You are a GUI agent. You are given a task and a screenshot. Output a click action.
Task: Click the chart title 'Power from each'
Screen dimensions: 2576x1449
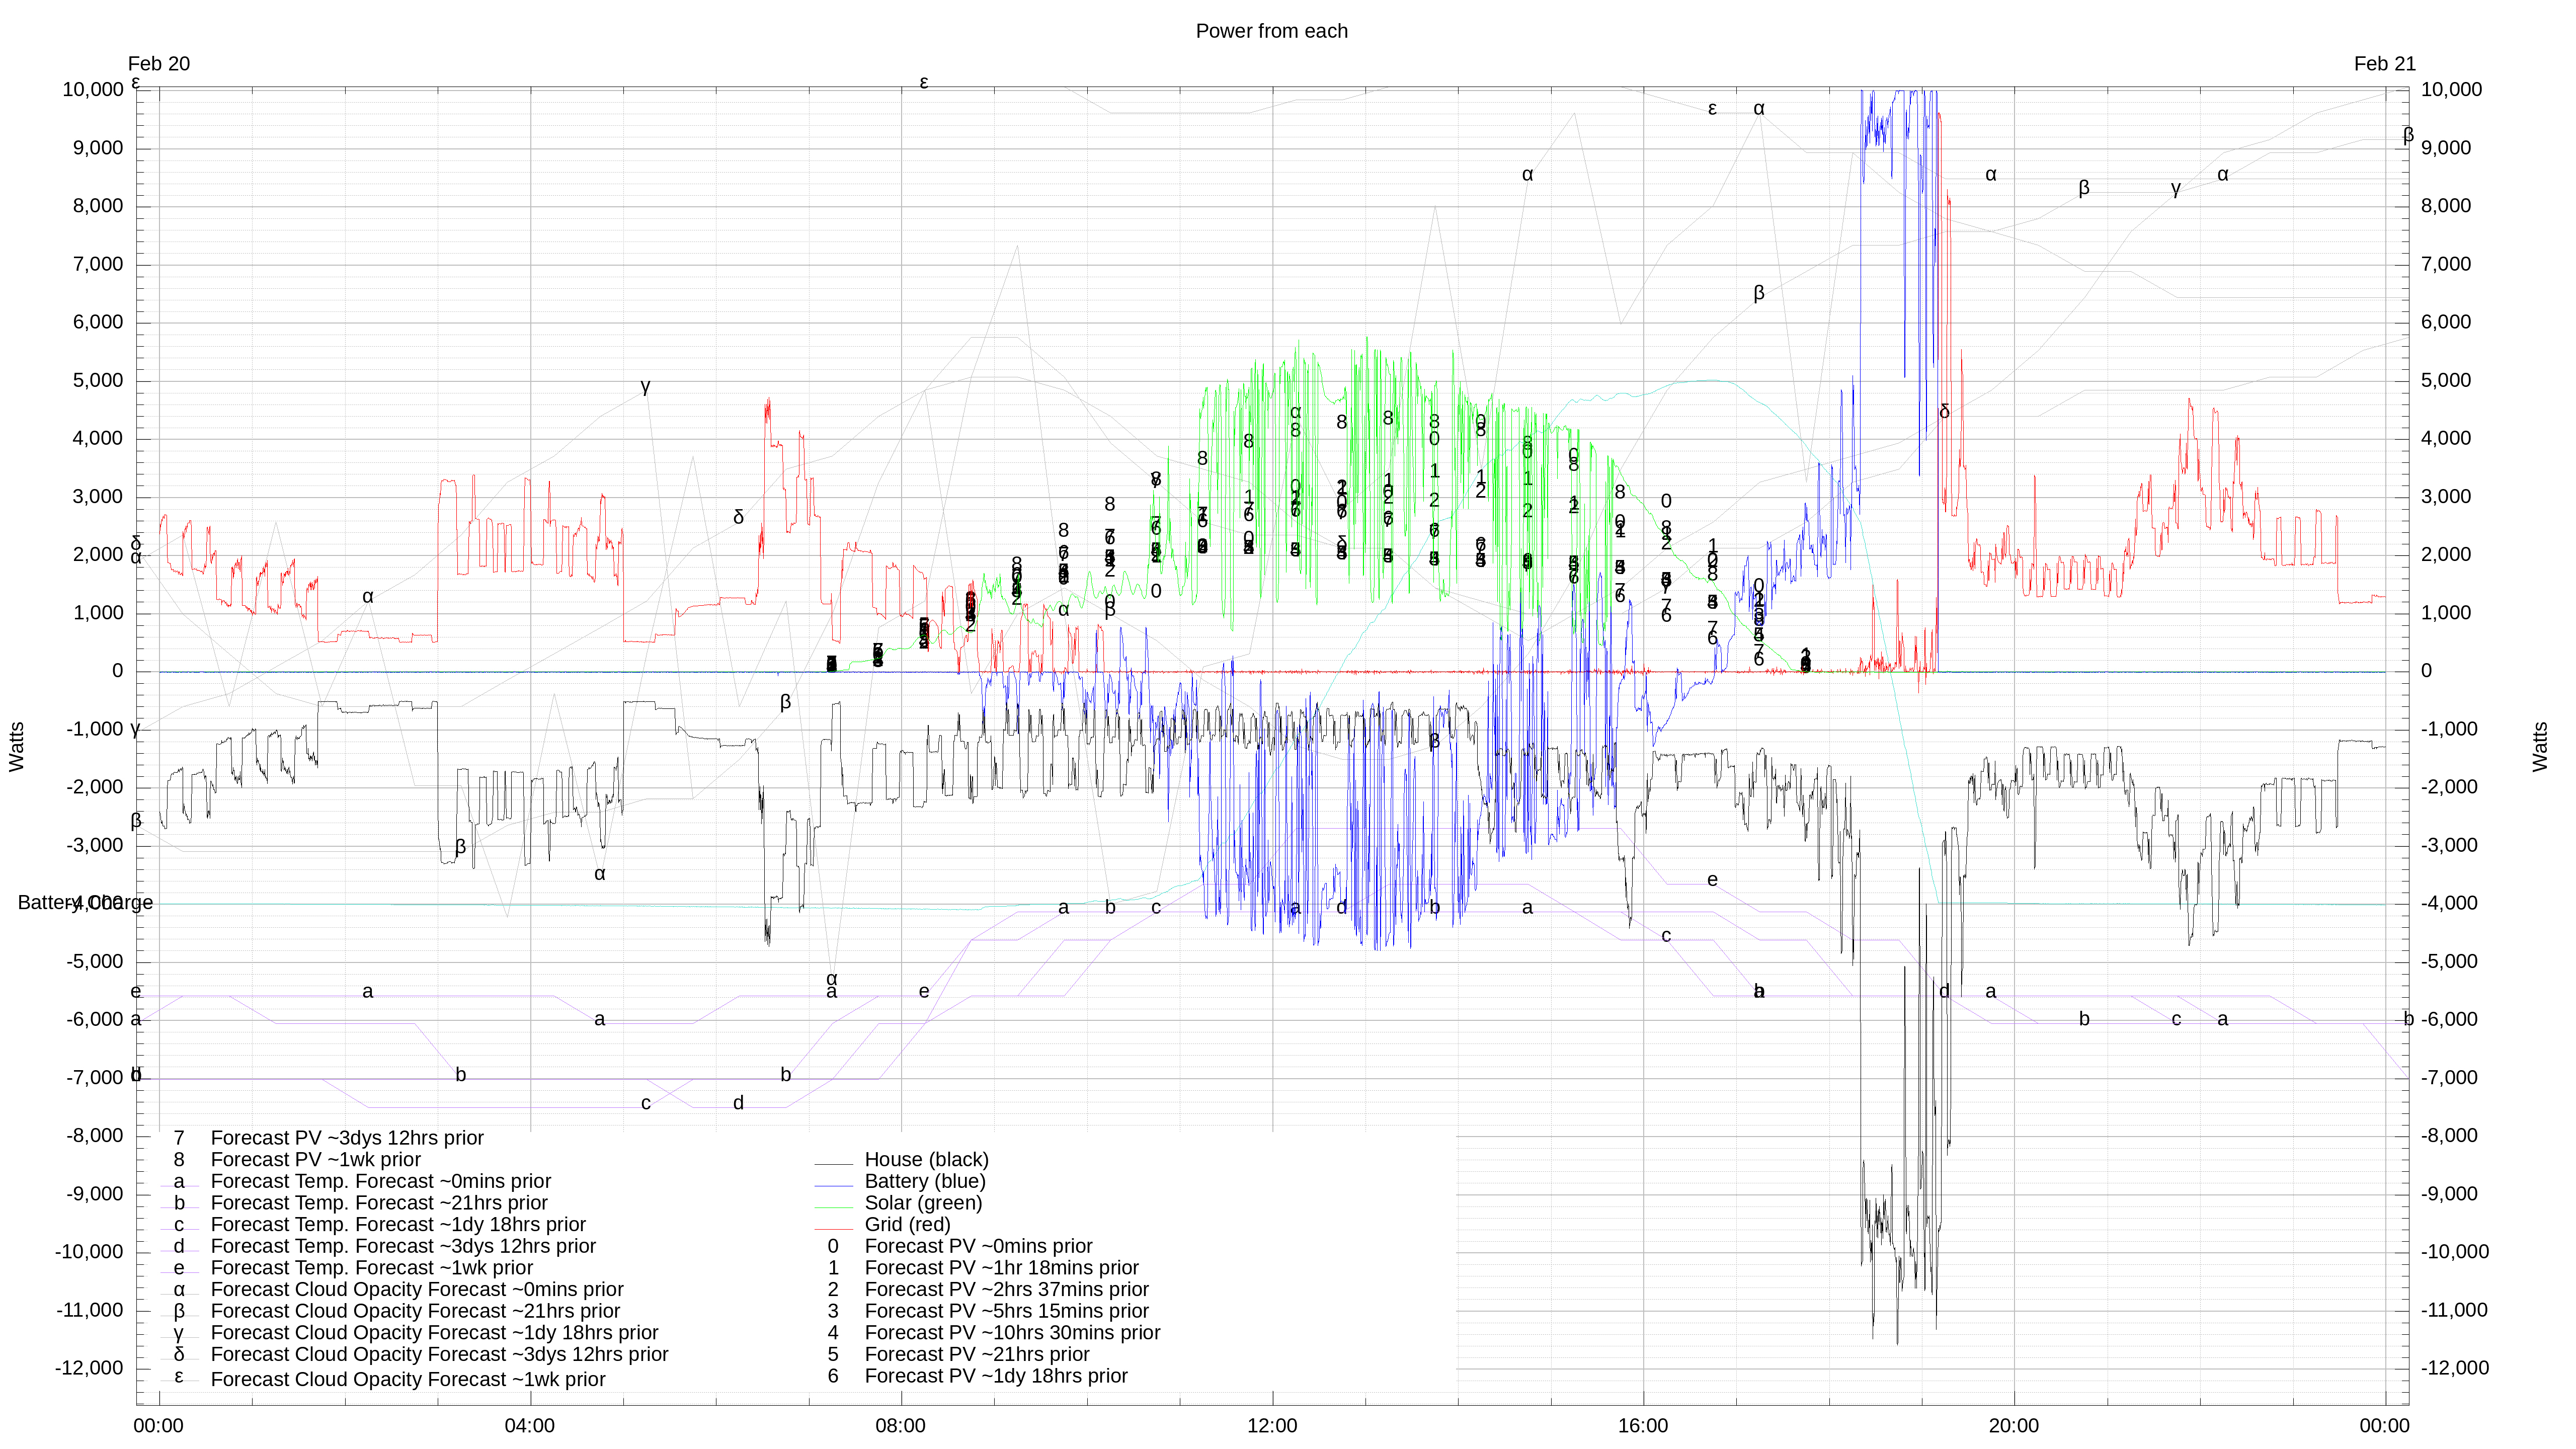pyautogui.click(x=1271, y=31)
